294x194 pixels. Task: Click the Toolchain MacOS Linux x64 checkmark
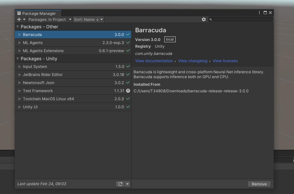click(128, 98)
